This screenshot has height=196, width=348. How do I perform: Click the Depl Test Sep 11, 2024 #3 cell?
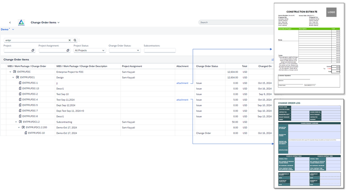(x=70, y=111)
